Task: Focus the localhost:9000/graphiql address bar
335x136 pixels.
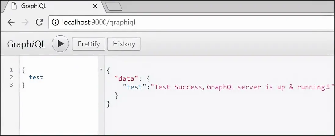Action: [x=183, y=22]
